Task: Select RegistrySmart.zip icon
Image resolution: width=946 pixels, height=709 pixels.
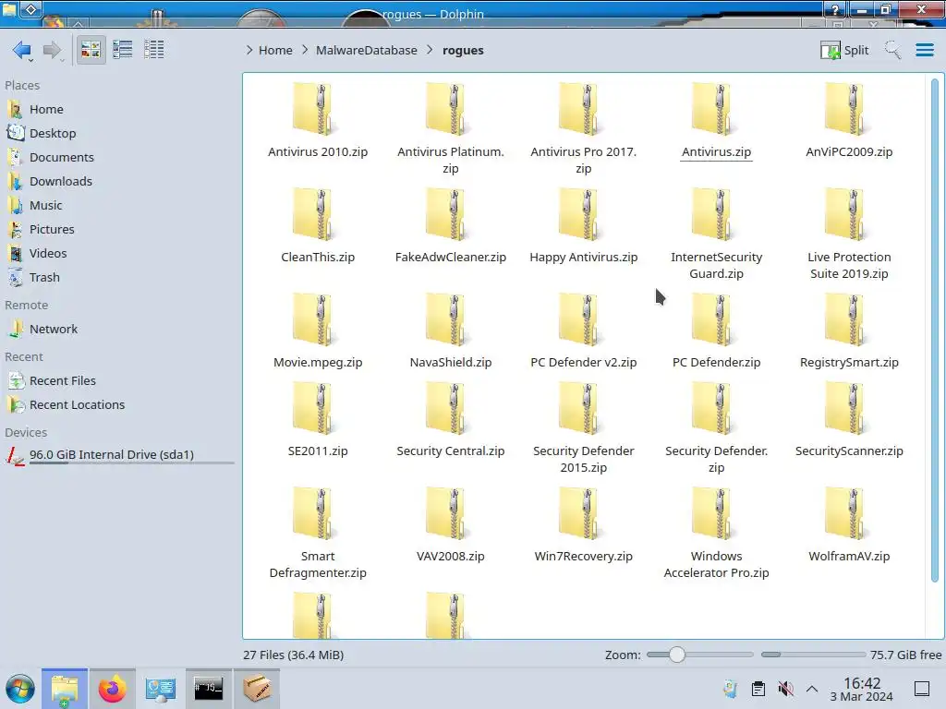Action: tap(847, 319)
